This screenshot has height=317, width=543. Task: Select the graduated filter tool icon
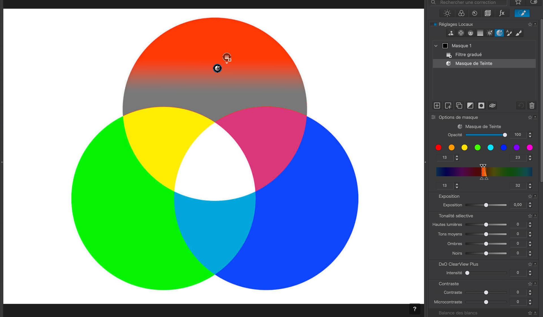(480, 33)
